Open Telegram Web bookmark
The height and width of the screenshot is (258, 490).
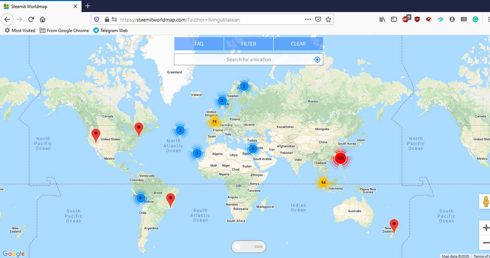(x=111, y=31)
